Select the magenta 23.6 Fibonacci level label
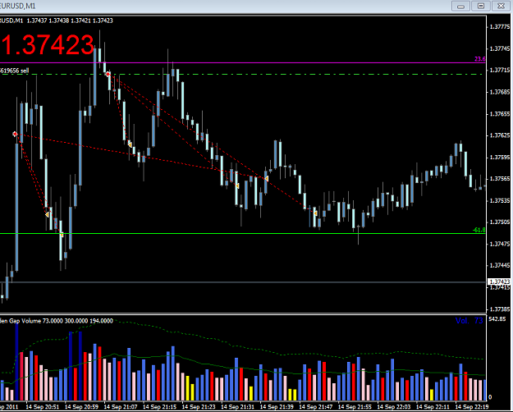 (x=479, y=59)
